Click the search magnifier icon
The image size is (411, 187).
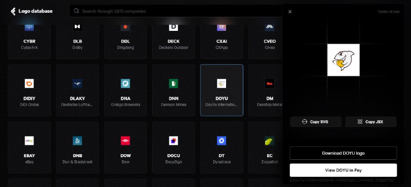click(x=76, y=11)
